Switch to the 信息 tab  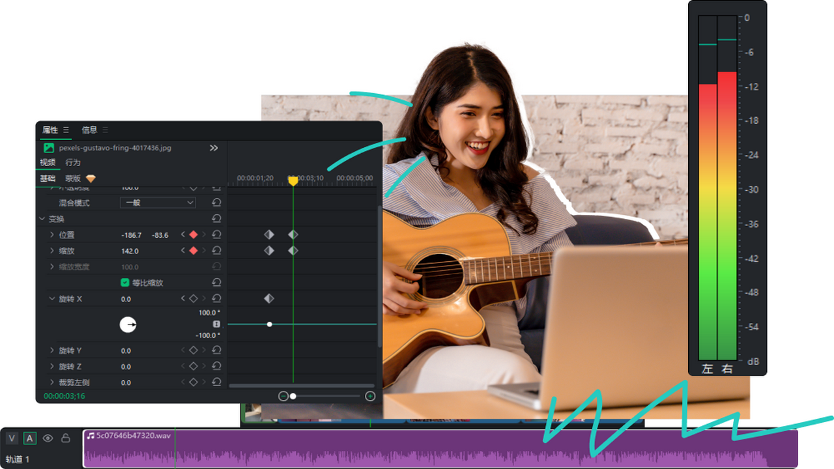[89, 130]
